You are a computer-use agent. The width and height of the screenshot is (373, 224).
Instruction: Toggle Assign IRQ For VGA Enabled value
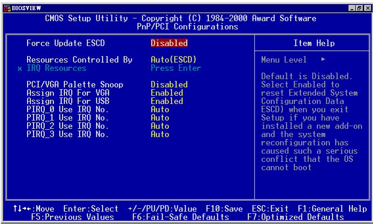pos(167,93)
